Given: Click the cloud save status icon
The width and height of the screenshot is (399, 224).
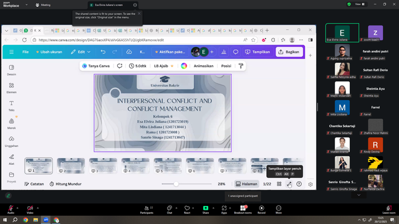Looking at the screenshot, I should (129, 52).
